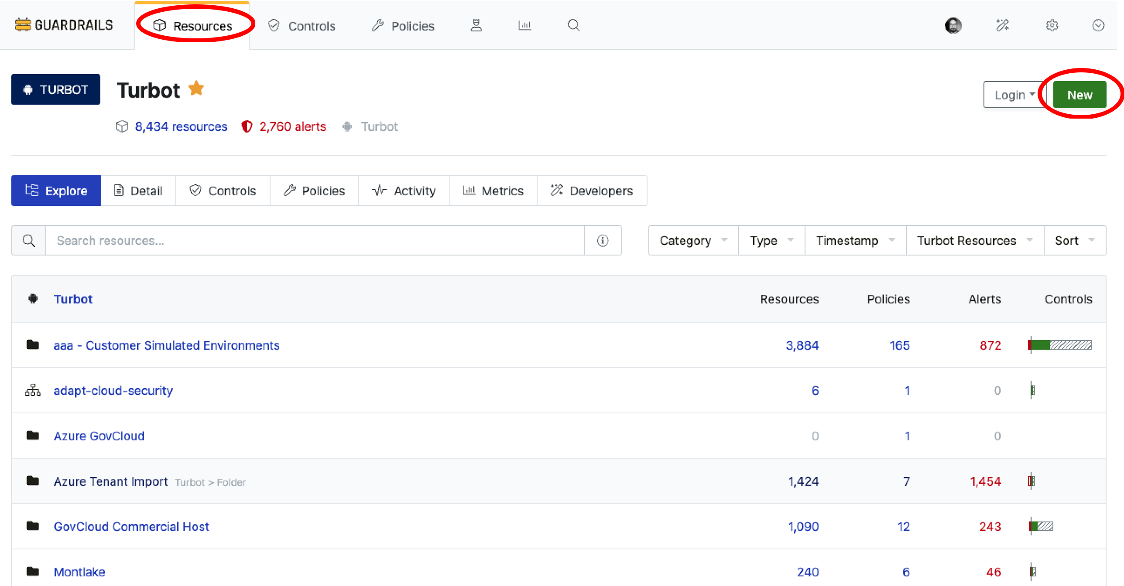
Task: Expand the Category filter dropdown
Action: pyautogui.click(x=693, y=241)
